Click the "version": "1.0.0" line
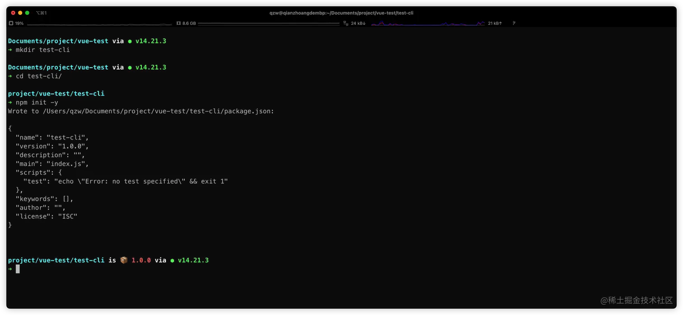Screen dimensions: 683x315 52,146
